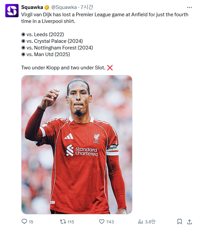Open the three-dot more options menu
This screenshot has width=198, height=229.
(x=189, y=7)
